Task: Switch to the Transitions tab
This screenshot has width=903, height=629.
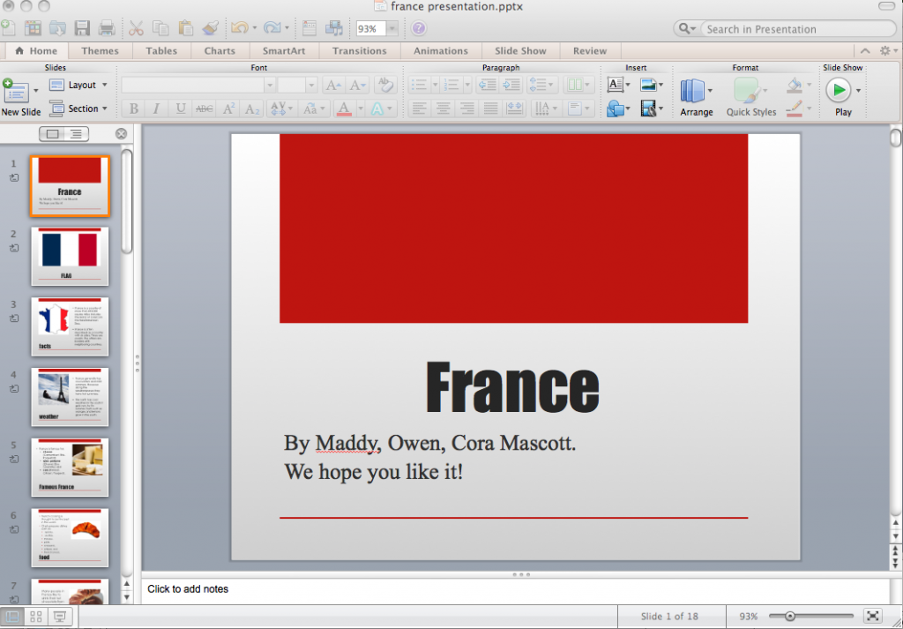Action: 360,50
